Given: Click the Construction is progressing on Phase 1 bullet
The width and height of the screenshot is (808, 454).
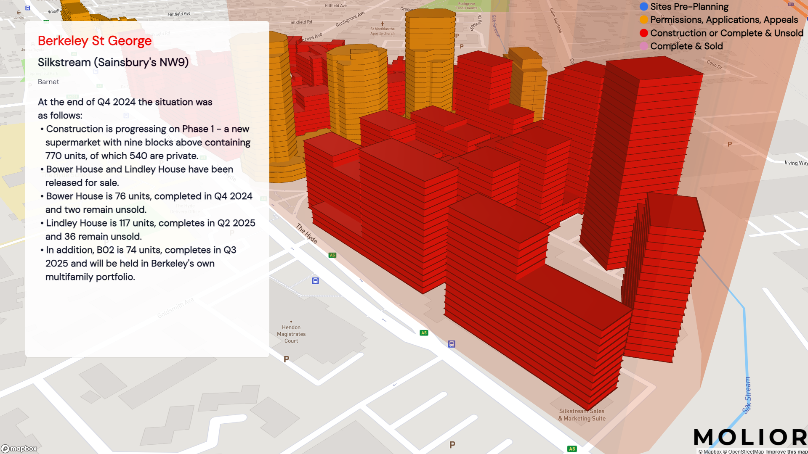Looking at the screenshot, I should click(146, 142).
